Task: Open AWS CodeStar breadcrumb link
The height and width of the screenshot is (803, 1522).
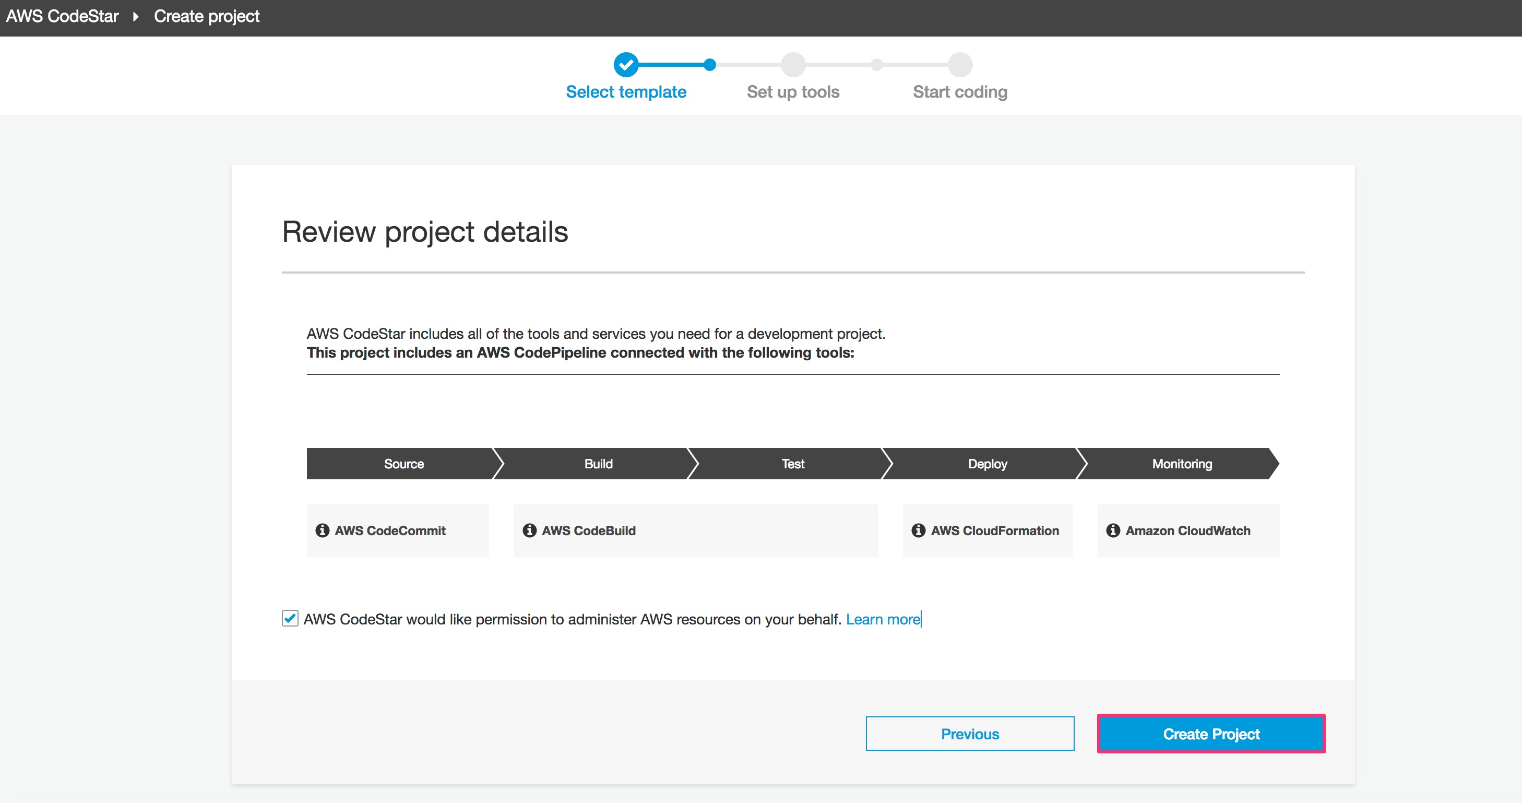Action: 62,17
